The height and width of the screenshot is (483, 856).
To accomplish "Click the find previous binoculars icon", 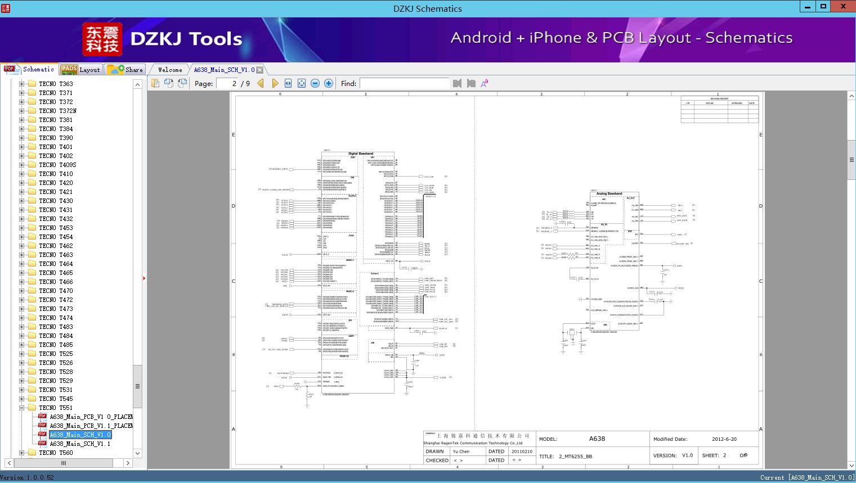I will coord(457,83).
